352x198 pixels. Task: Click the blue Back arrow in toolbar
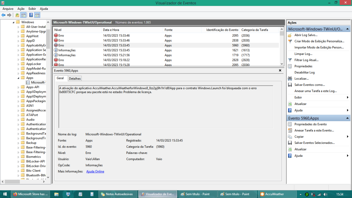click(x=3, y=15)
